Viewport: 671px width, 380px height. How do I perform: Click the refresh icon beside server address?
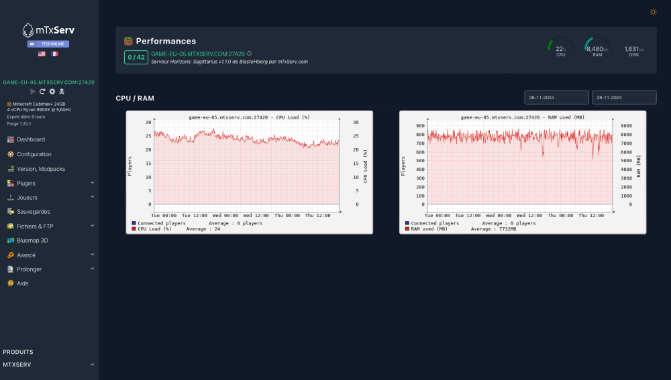249,54
